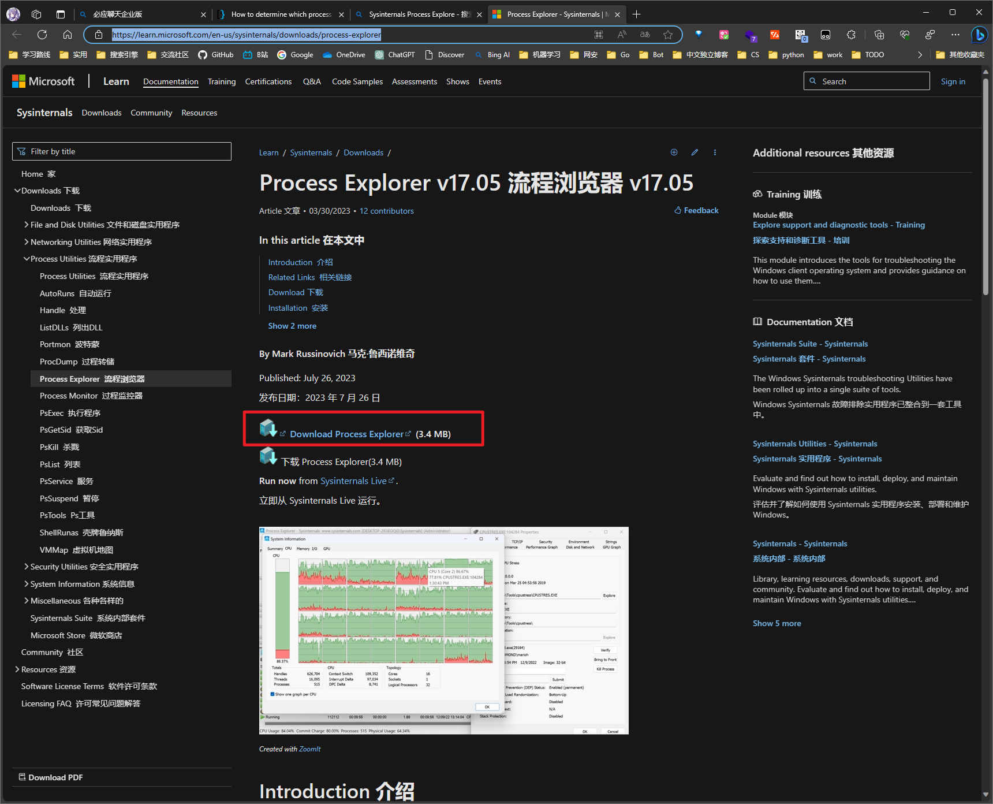Open browser Extensions puzzle icon
Viewport: 993px width, 804px height.
(x=851, y=35)
